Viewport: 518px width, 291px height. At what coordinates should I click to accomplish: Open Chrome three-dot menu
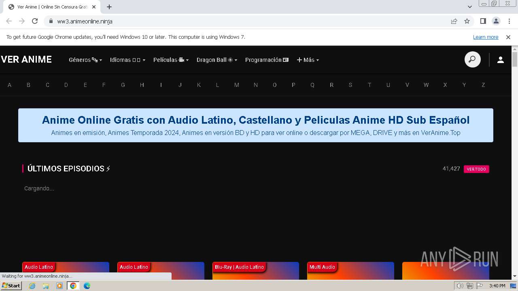pos(509,21)
